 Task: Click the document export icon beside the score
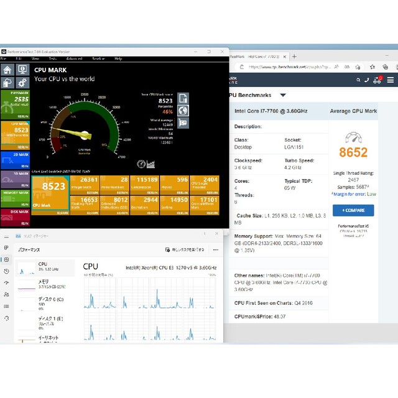pyautogui.click(x=183, y=98)
